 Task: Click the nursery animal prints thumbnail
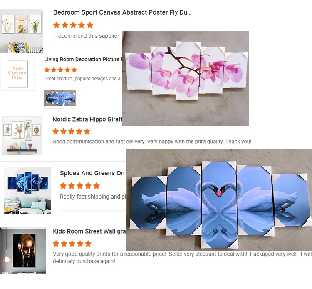22,136
